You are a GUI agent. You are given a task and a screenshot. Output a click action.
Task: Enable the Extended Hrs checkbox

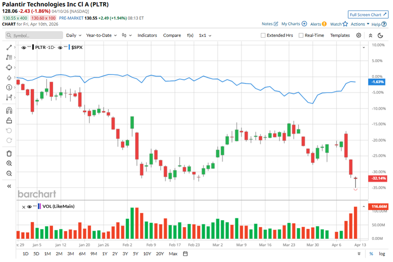263,36
